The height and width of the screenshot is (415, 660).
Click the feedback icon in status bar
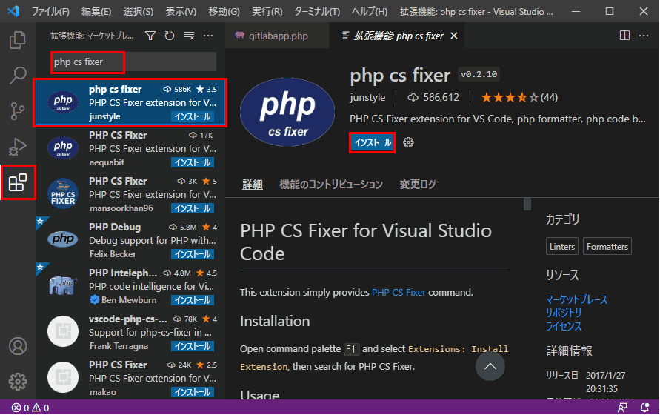(622, 408)
